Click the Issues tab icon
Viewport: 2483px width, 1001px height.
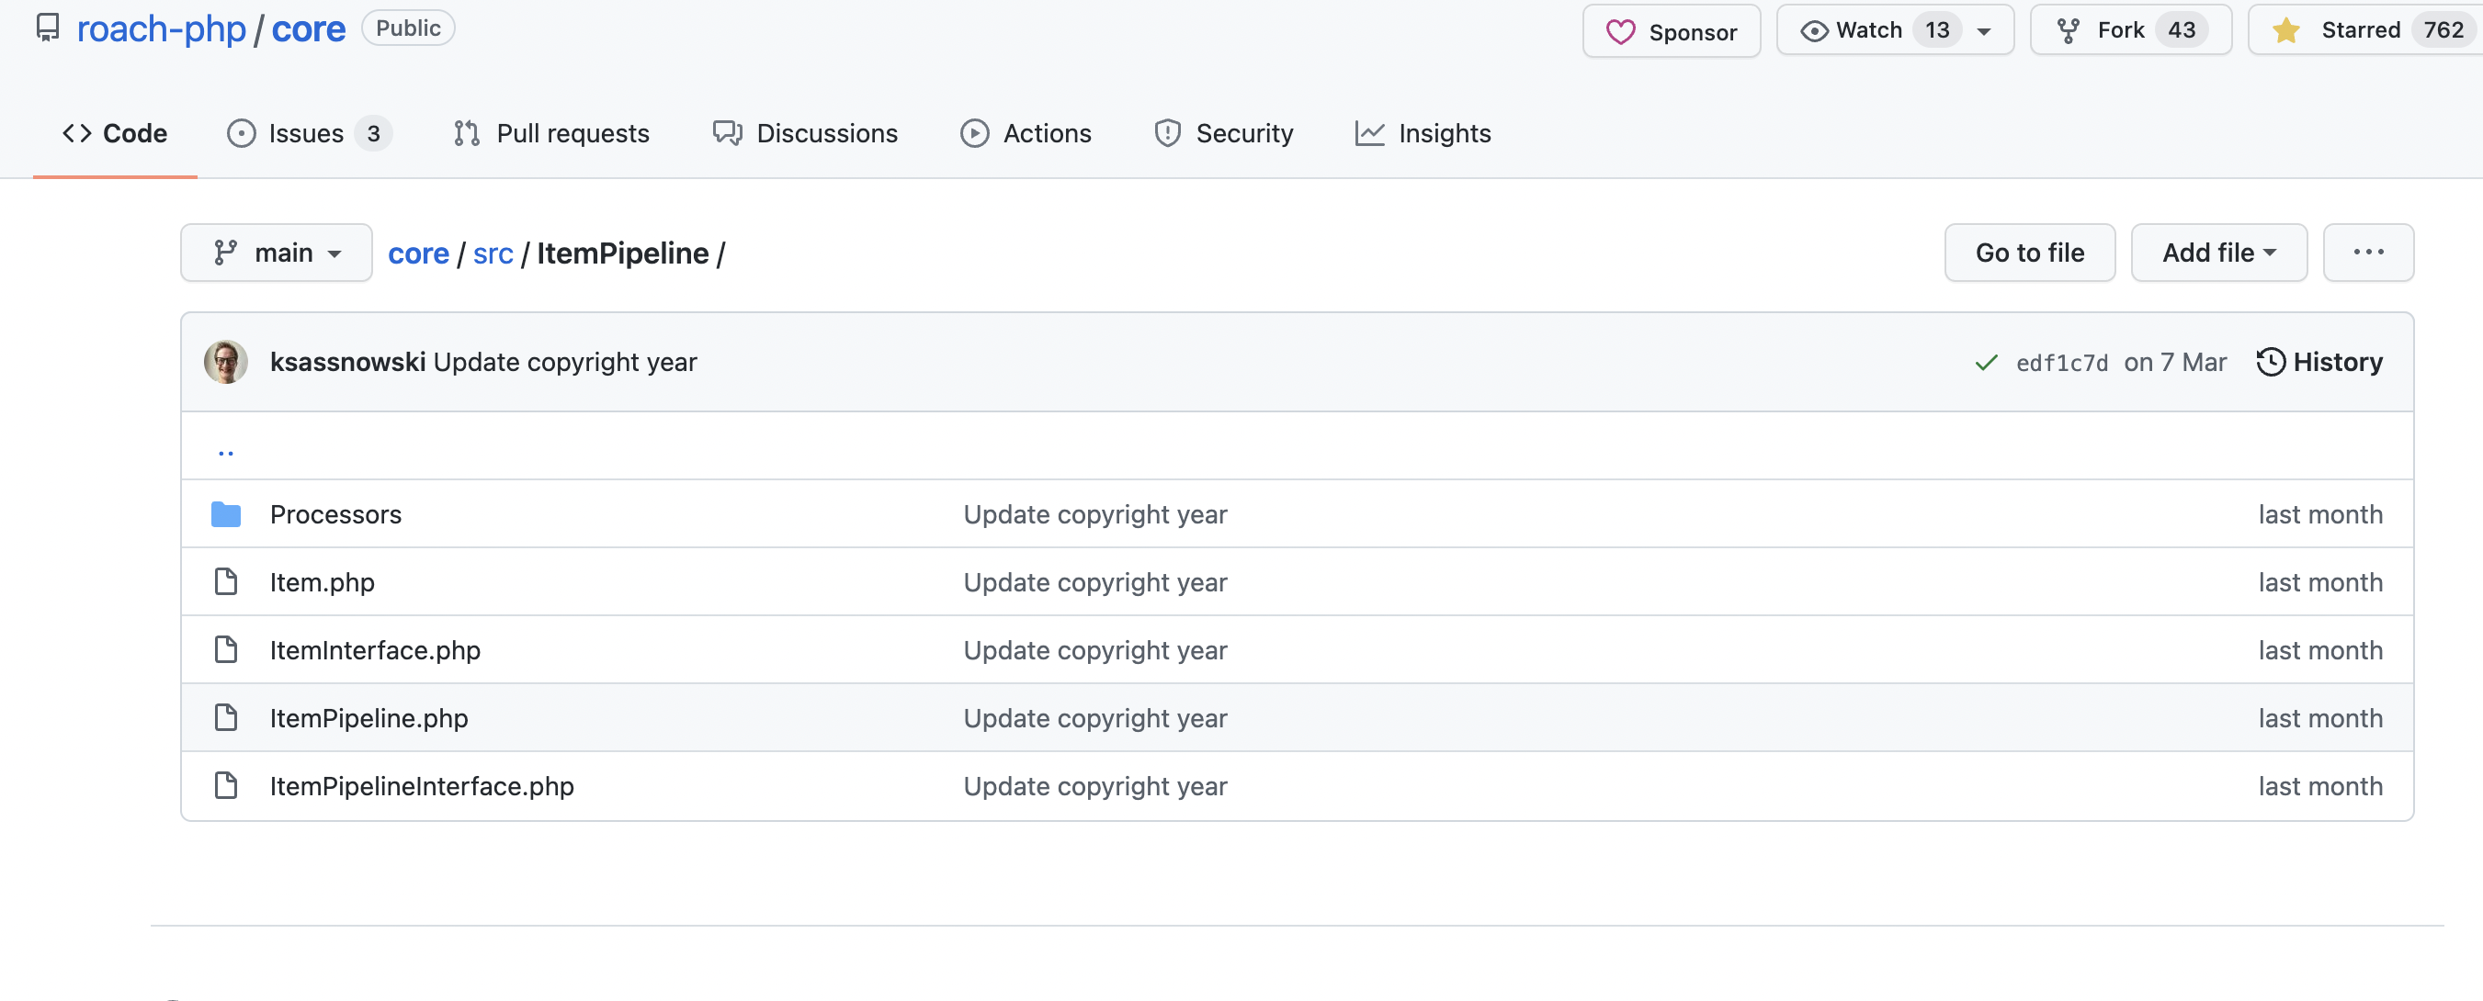tap(241, 133)
